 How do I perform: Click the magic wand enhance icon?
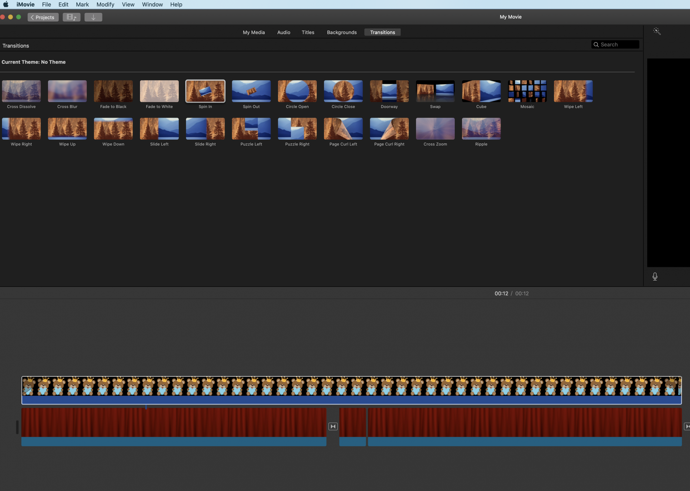tap(657, 31)
